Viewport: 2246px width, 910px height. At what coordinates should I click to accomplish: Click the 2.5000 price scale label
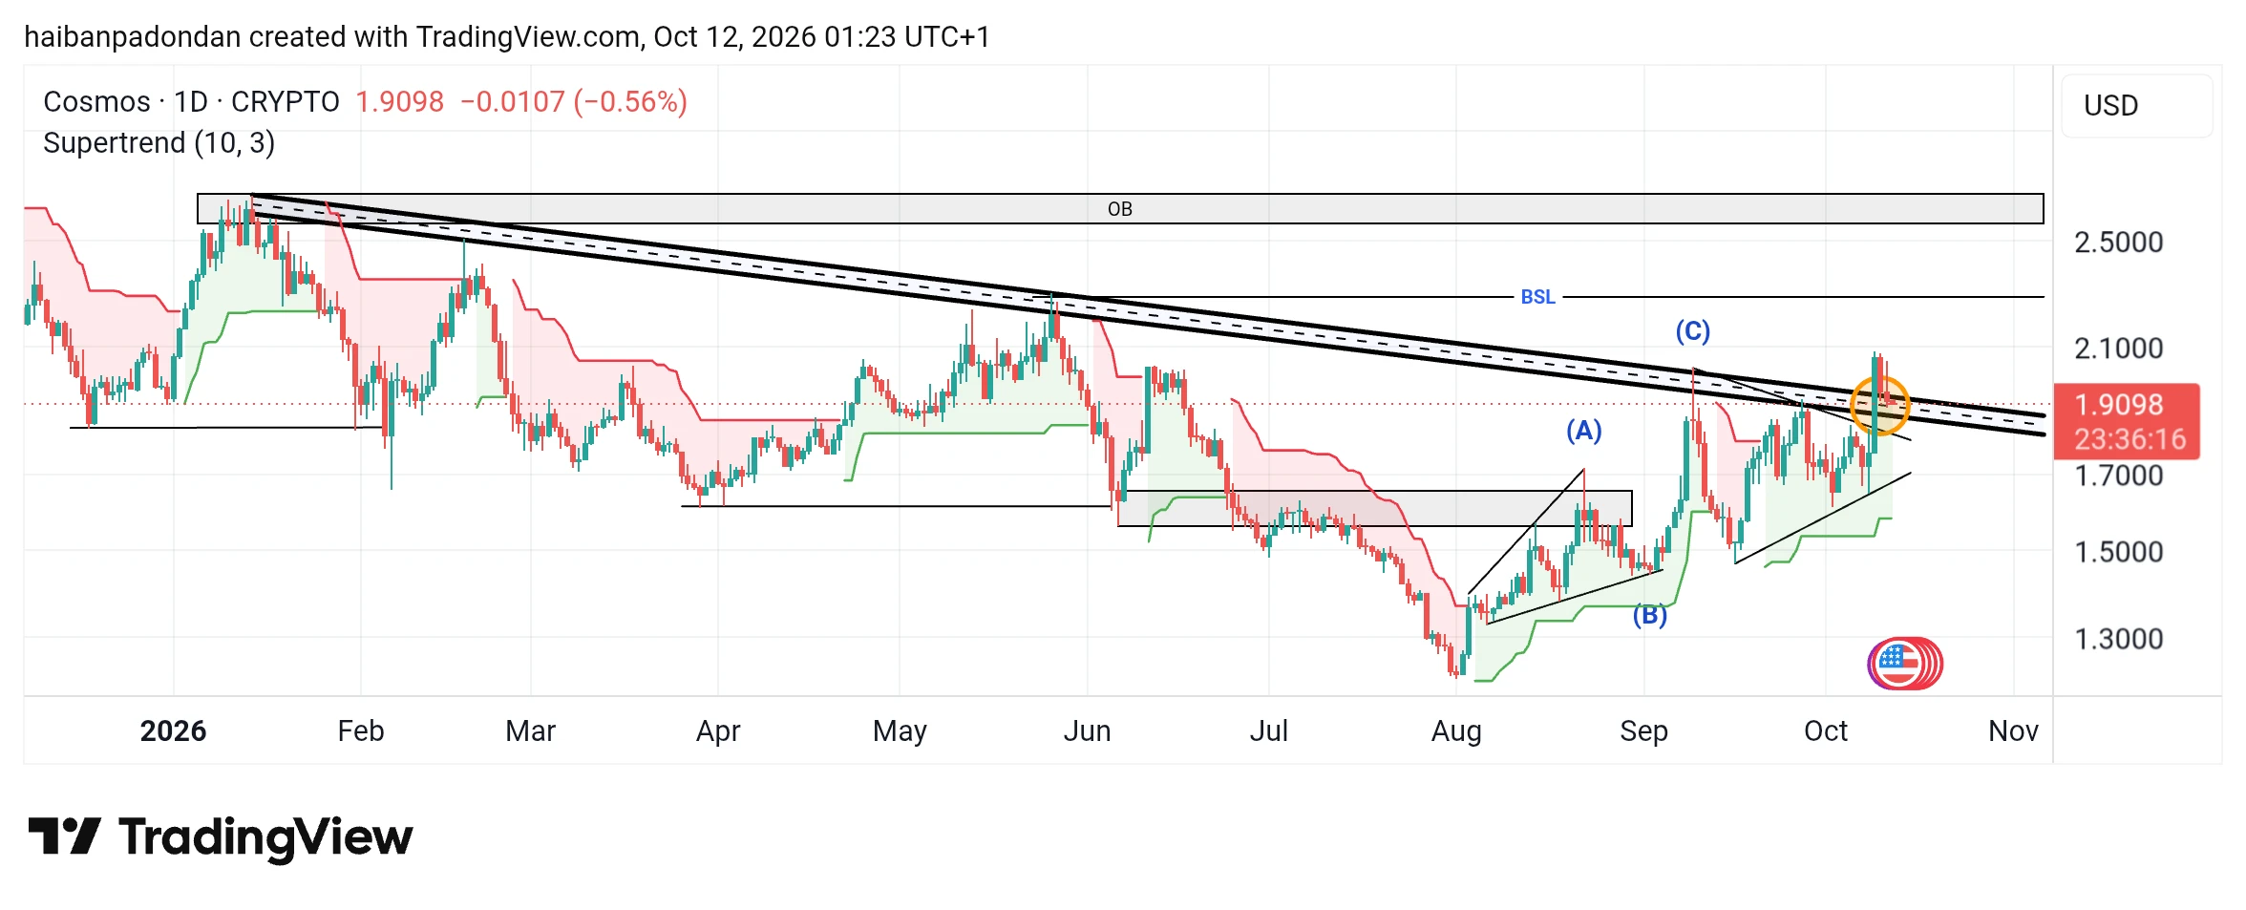click(2118, 243)
